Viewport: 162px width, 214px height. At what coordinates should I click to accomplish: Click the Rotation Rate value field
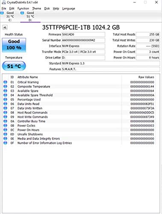pos(148,46)
